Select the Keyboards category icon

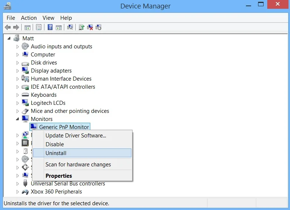(x=25, y=95)
